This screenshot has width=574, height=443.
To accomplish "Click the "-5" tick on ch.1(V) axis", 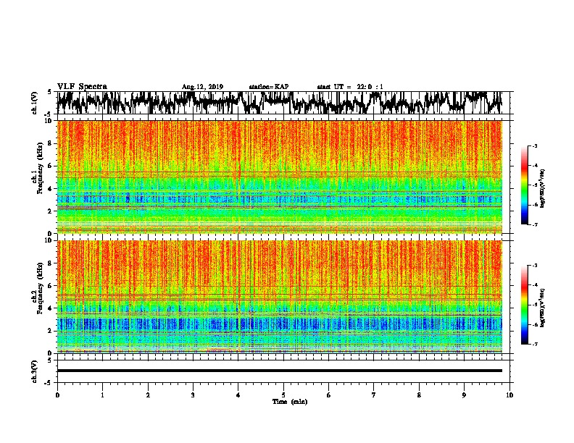I will pyautogui.click(x=48, y=114).
